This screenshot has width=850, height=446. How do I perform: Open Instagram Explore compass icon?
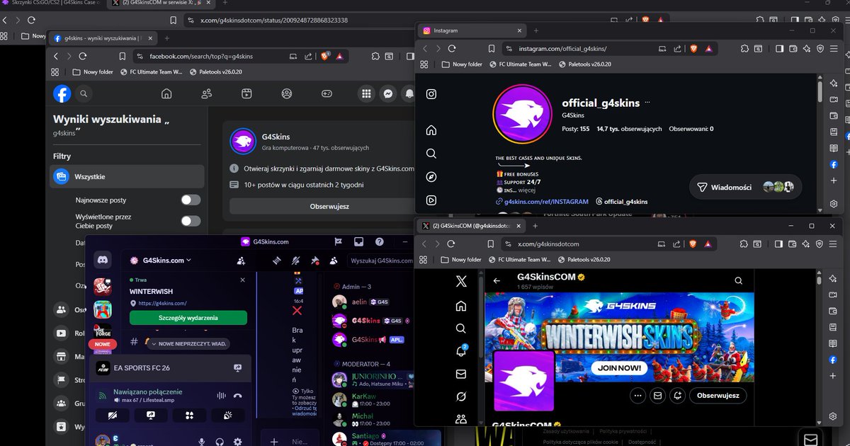tap(431, 177)
